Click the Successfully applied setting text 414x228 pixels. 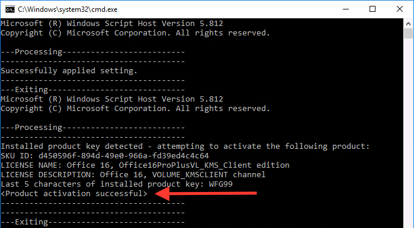click(69, 71)
